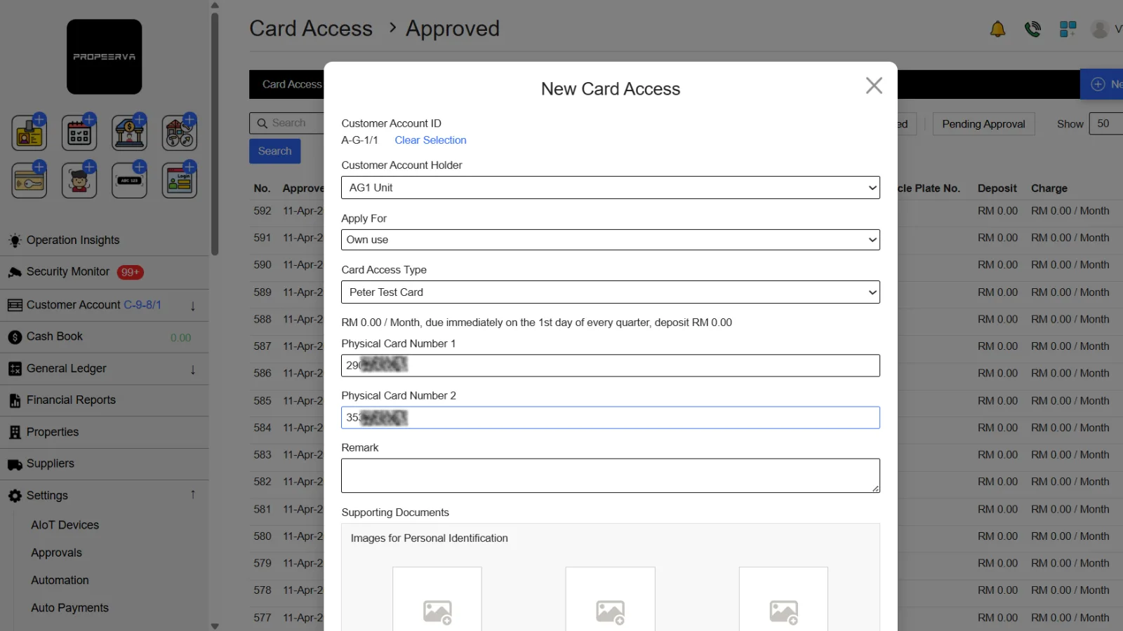Viewport: 1123px width, 631px height.
Task: Open the face recognition shortcut icon
Action: tap(79, 180)
